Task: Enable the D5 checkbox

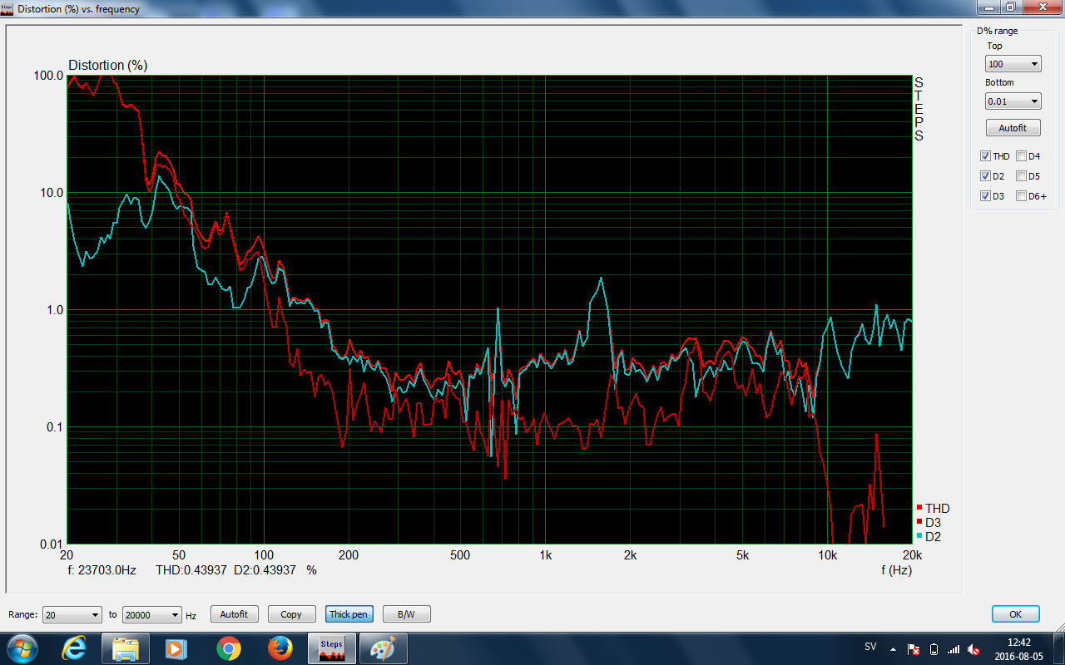Action: tap(1021, 176)
